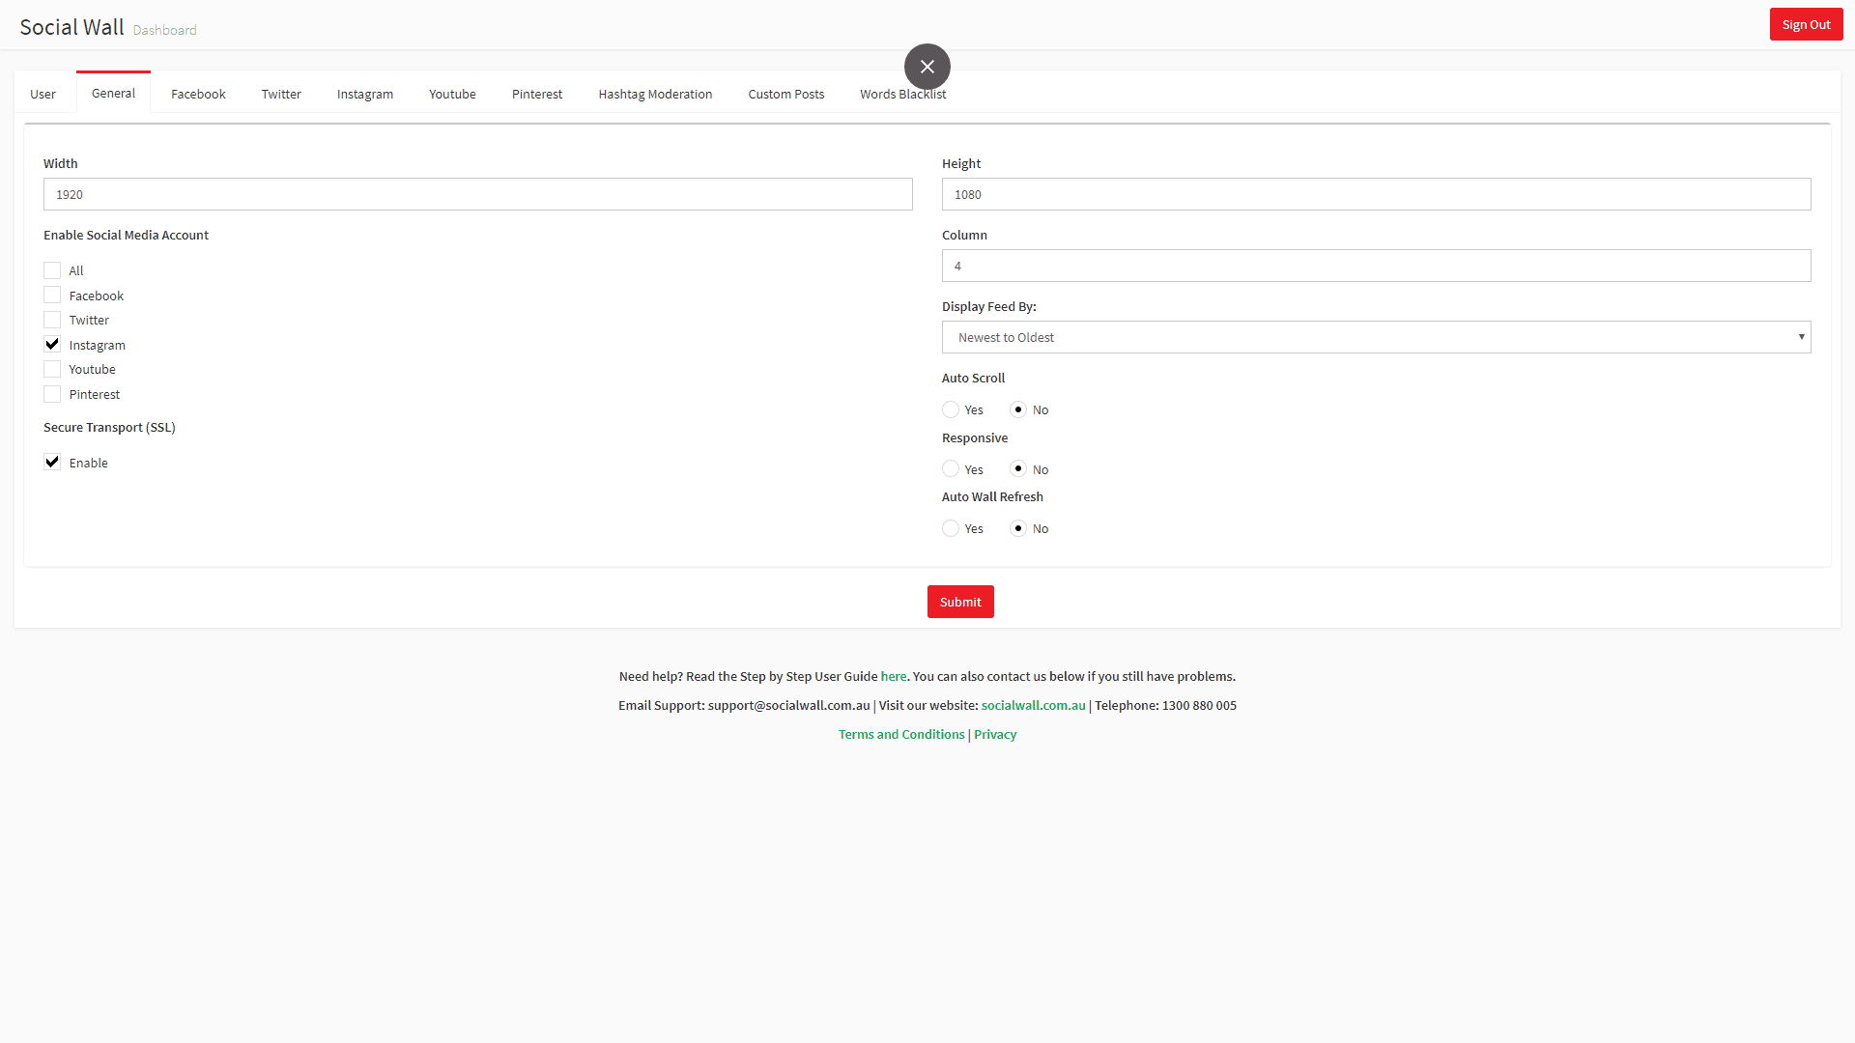Open the user guide 'here' link
Viewport: 1855px width, 1043px height.
coord(893,676)
